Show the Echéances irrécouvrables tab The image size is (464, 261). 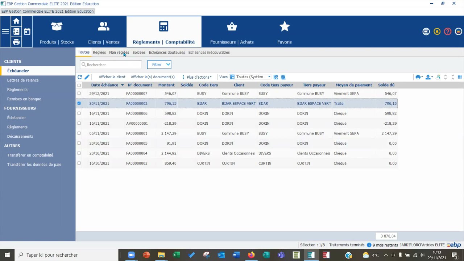tap(209, 53)
